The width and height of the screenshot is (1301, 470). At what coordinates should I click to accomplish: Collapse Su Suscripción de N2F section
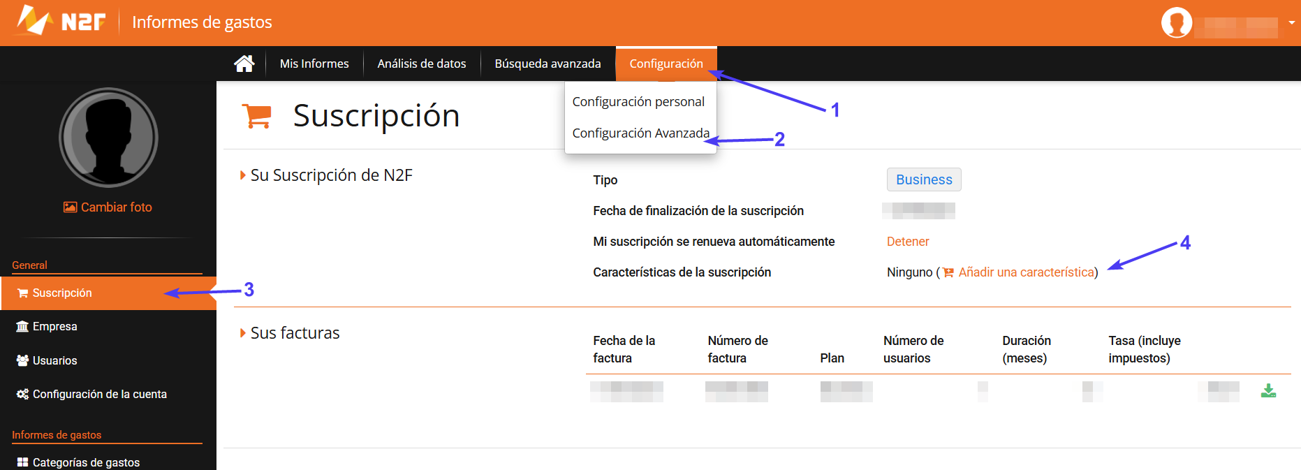tap(242, 175)
